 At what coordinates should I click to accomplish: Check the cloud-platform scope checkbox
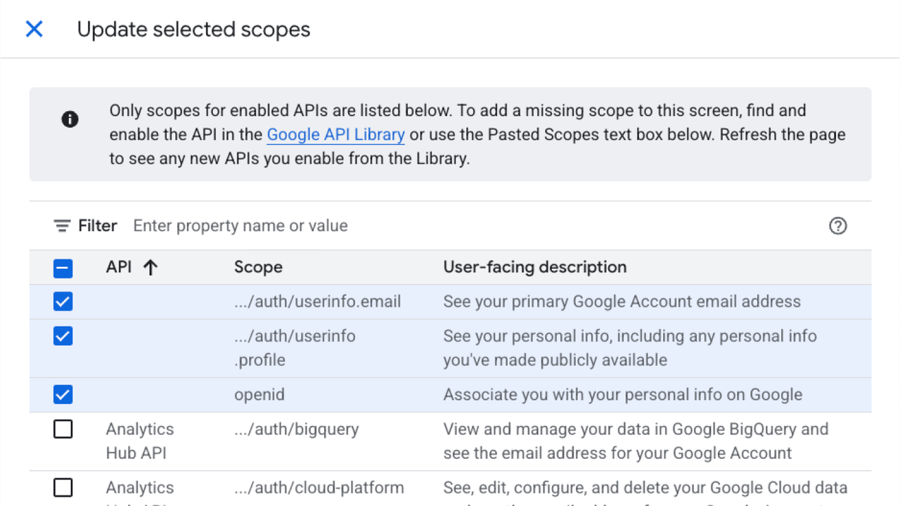(x=63, y=487)
